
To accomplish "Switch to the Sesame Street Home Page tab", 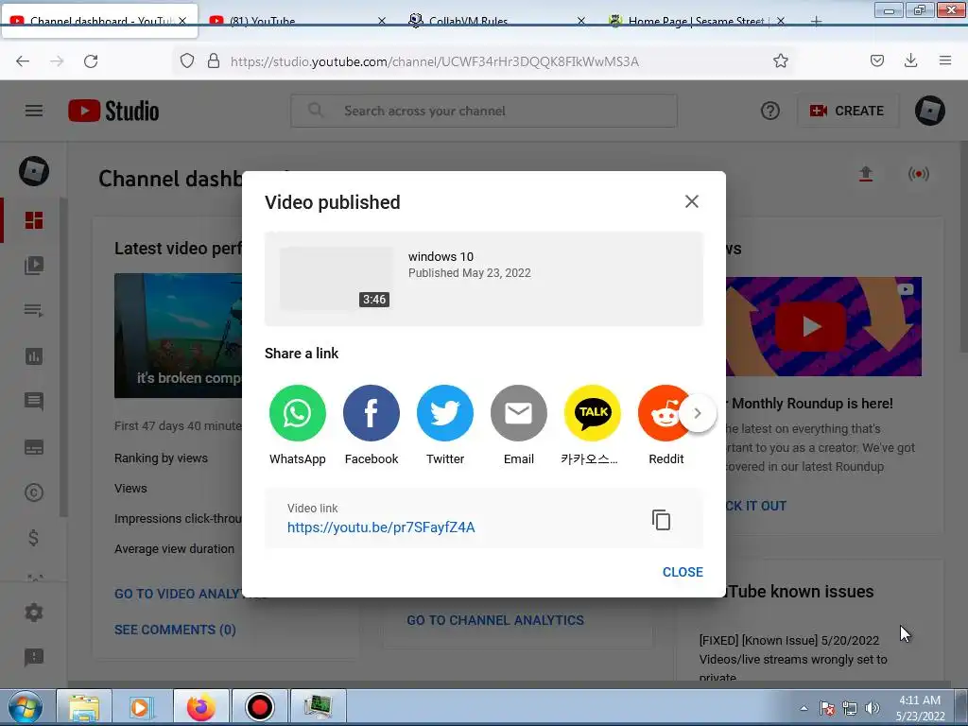I will click(696, 21).
